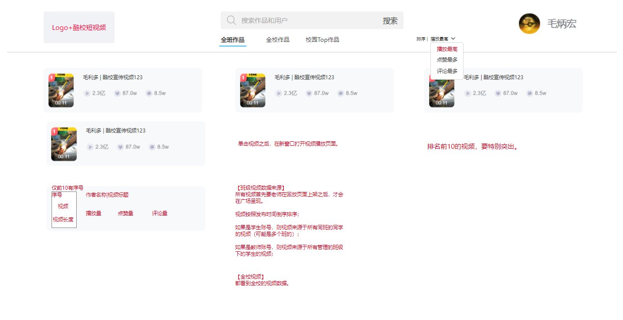This screenshot has width=623, height=320.
Task: Click the 搜索 button
Action: [390, 21]
